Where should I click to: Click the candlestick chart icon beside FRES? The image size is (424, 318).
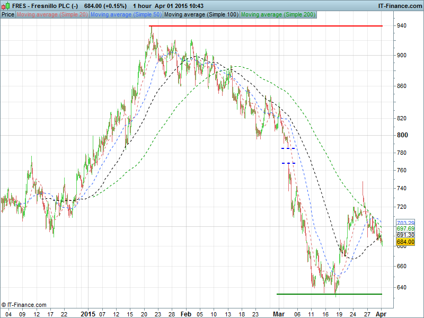(x=5, y=6)
